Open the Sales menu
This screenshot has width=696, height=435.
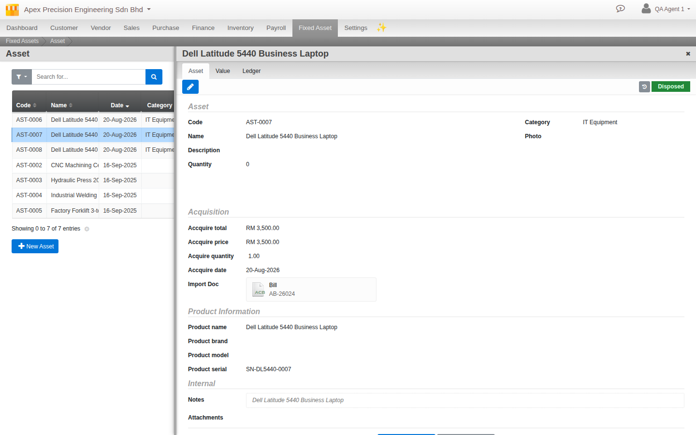(x=131, y=28)
